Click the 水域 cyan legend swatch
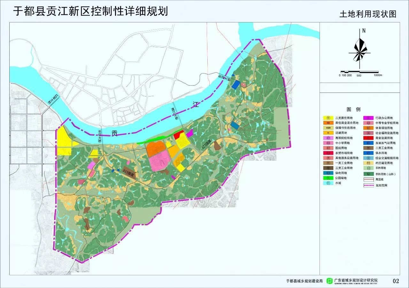 coord(328,183)
